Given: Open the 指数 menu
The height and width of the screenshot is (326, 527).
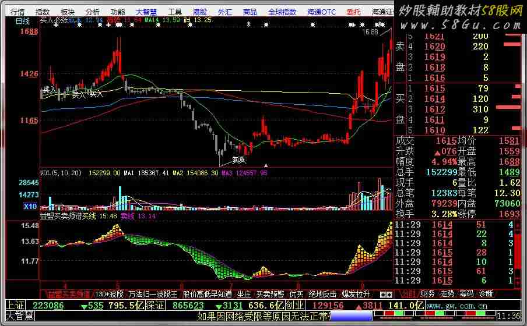Looking at the screenshot, I should tap(43, 12).
